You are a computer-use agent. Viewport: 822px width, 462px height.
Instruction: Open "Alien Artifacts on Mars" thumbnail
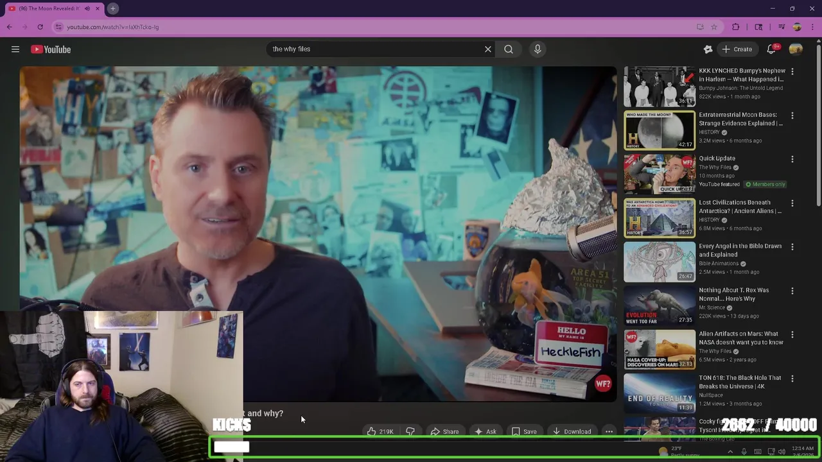point(660,349)
